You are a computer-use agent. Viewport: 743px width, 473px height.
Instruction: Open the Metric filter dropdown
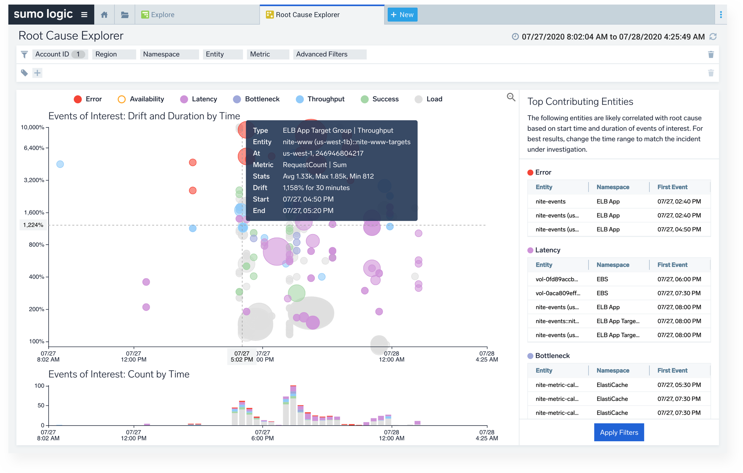(267, 54)
